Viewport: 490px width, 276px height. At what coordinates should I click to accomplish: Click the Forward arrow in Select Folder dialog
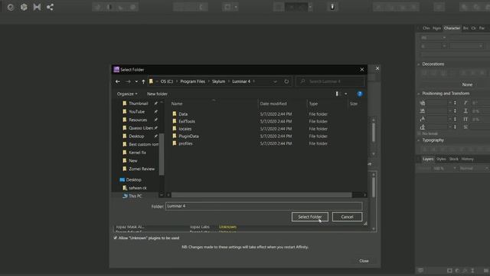[x=128, y=81]
